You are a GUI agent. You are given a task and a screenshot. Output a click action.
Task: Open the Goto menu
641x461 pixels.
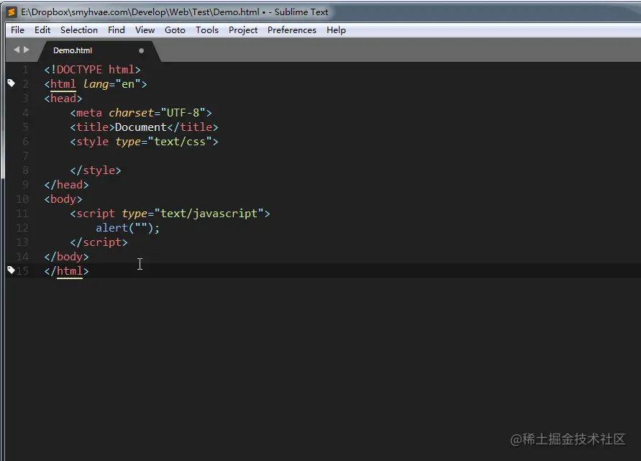175,30
